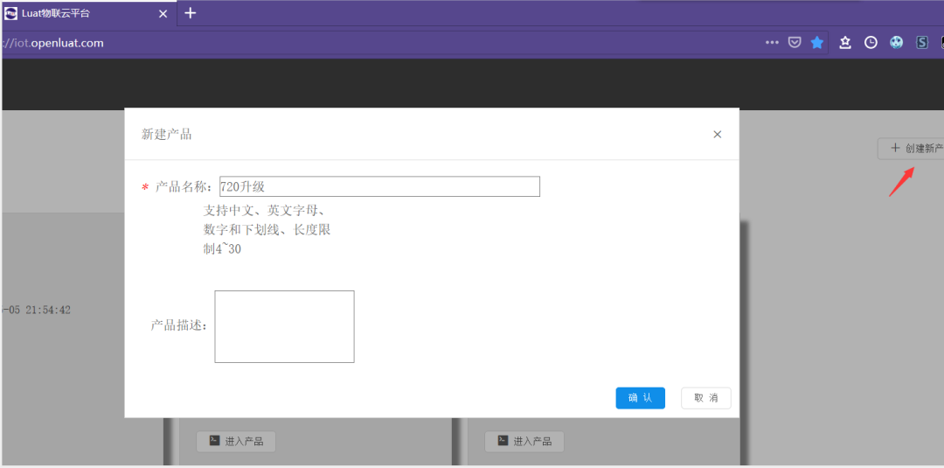
Task: Switch to the Luat物联云平台 tab
Action: (x=79, y=13)
